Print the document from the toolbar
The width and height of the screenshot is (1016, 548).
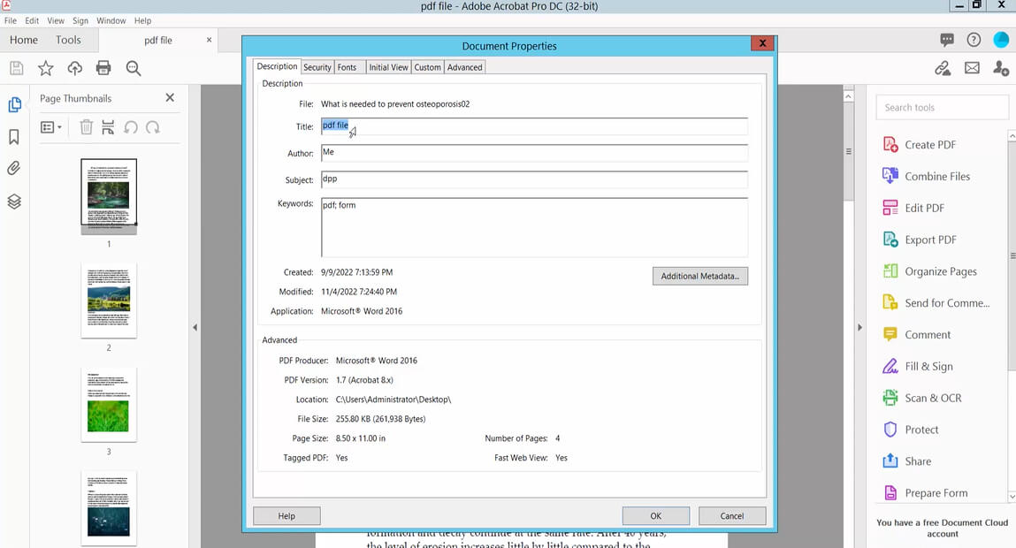(x=104, y=67)
